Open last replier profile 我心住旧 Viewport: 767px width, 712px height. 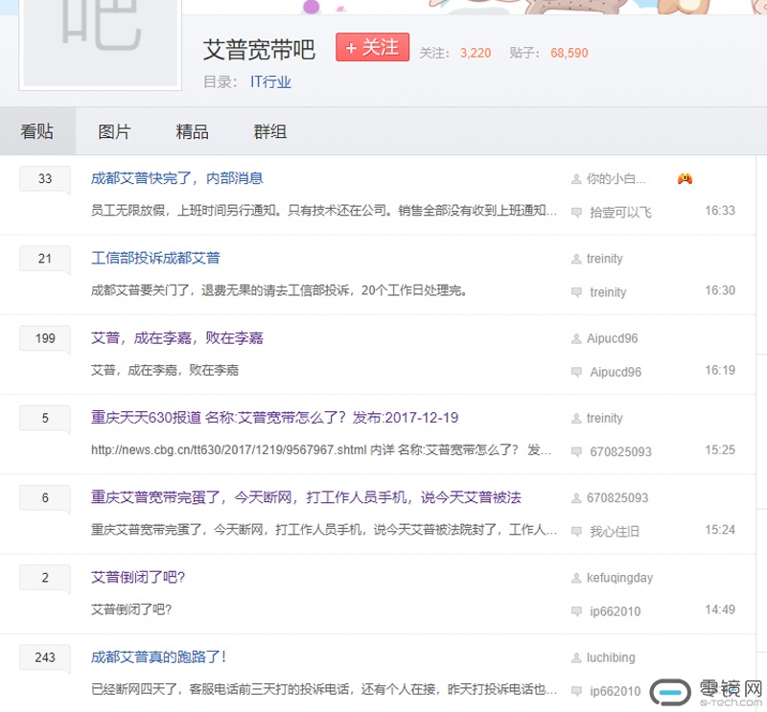[x=615, y=532]
